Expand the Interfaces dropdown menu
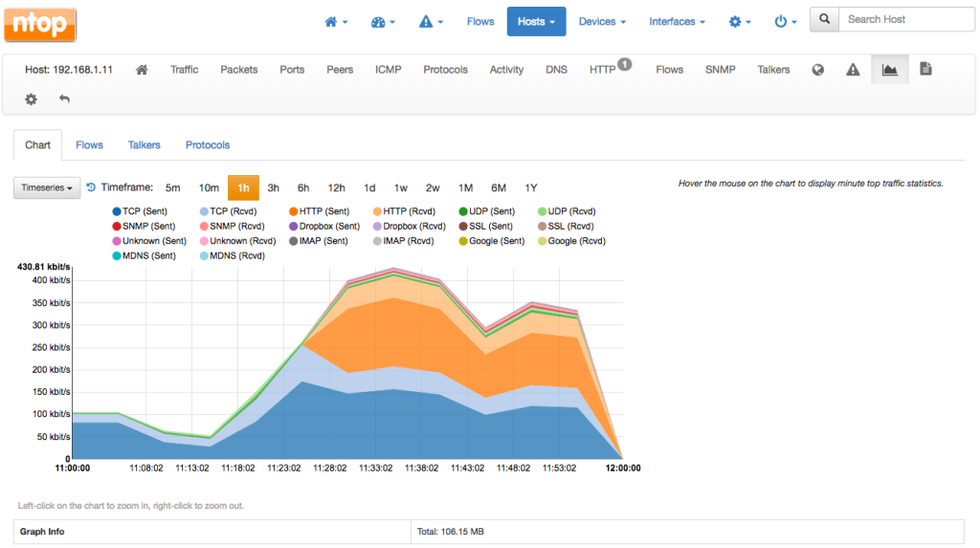This screenshot has height=548, width=980. point(677,21)
